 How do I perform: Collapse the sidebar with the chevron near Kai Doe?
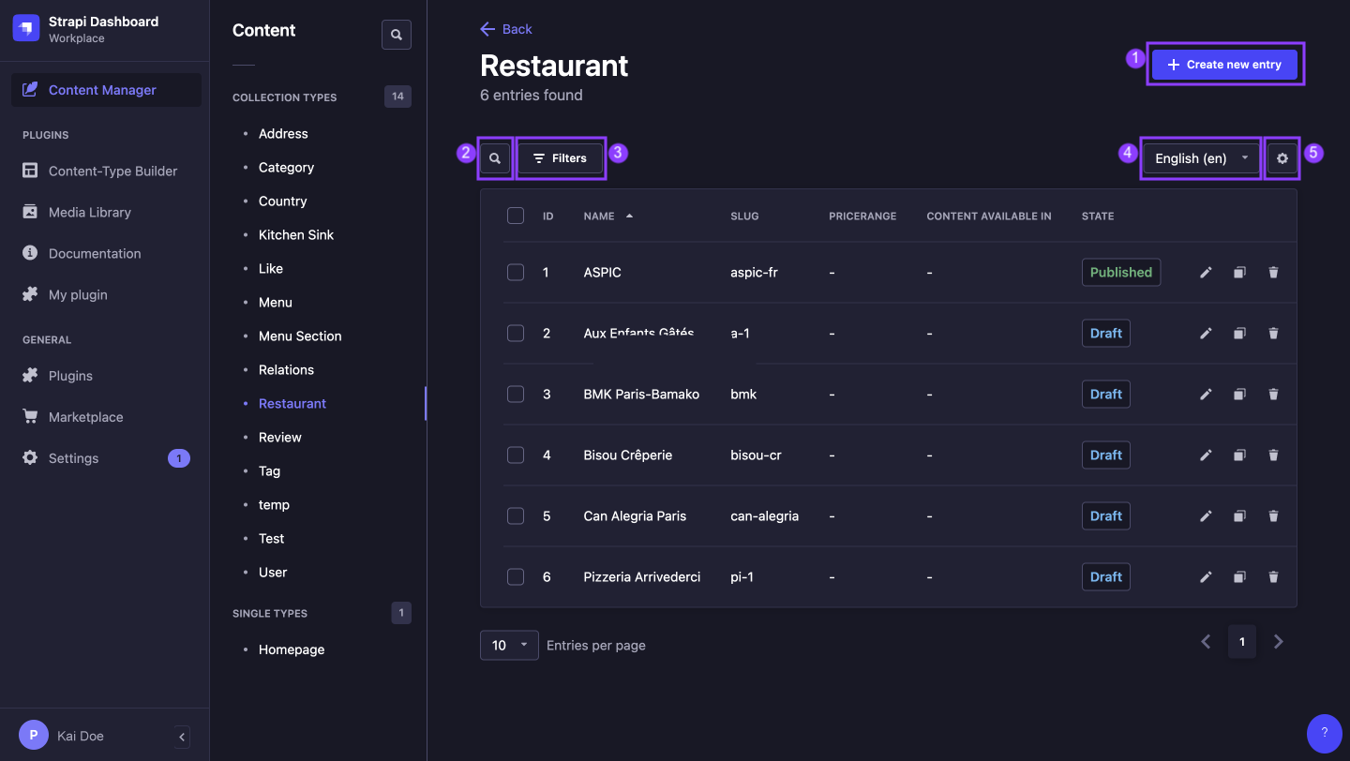point(181,737)
